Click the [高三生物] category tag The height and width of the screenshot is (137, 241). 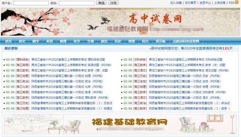tap(140, 81)
